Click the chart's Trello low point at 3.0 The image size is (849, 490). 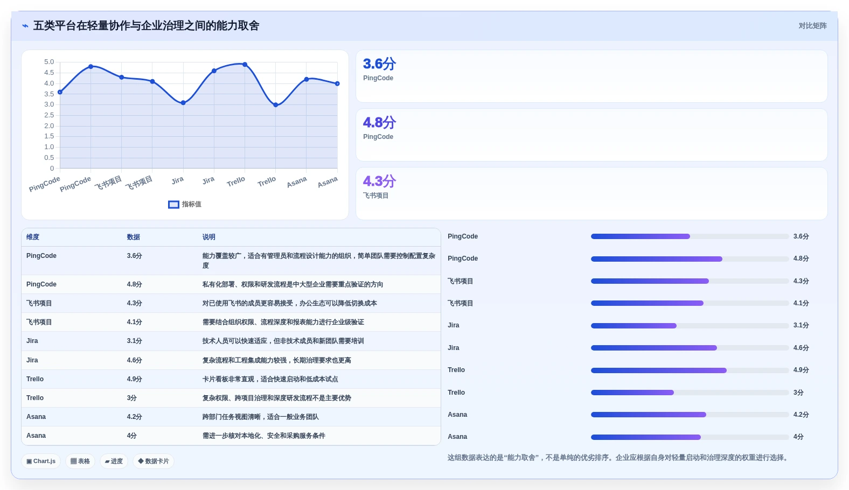point(276,105)
